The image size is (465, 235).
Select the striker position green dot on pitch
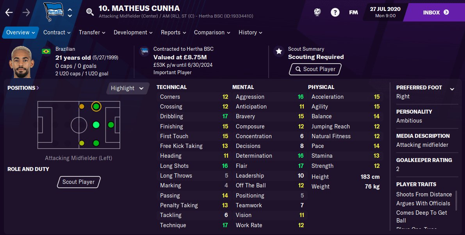coord(111,125)
